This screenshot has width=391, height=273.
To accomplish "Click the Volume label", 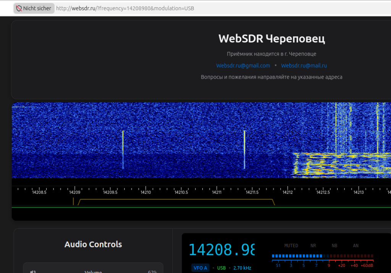I will (x=93, y=272).
